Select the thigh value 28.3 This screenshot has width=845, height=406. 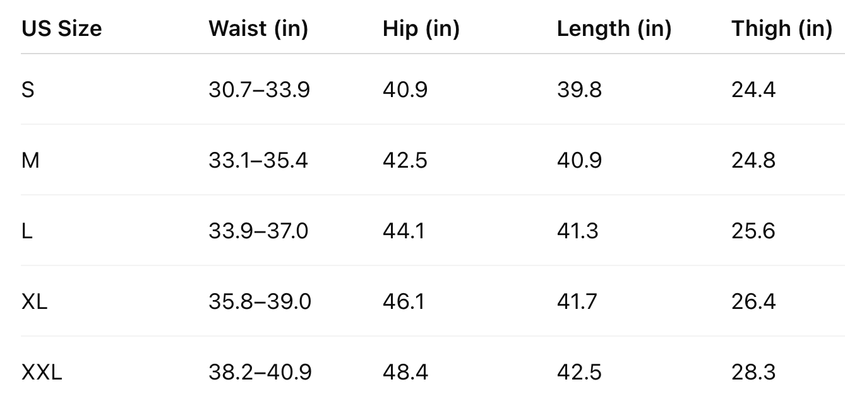click(753, 372)
